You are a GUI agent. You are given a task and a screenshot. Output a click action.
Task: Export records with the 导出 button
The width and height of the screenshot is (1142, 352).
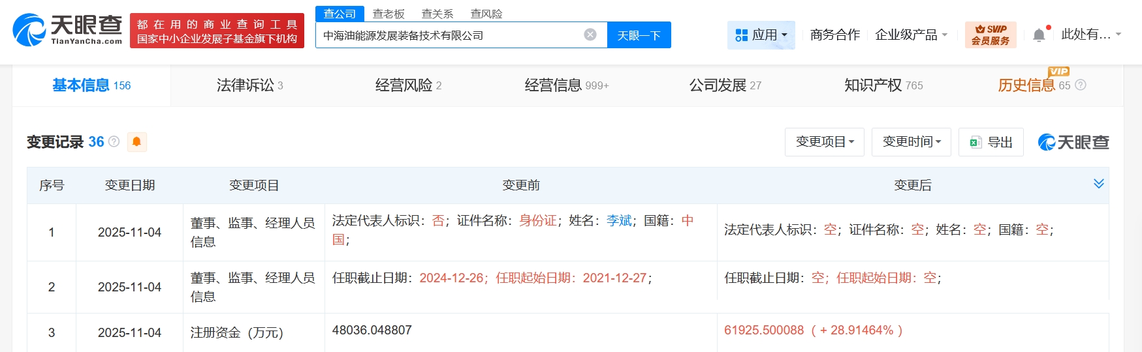991,142
